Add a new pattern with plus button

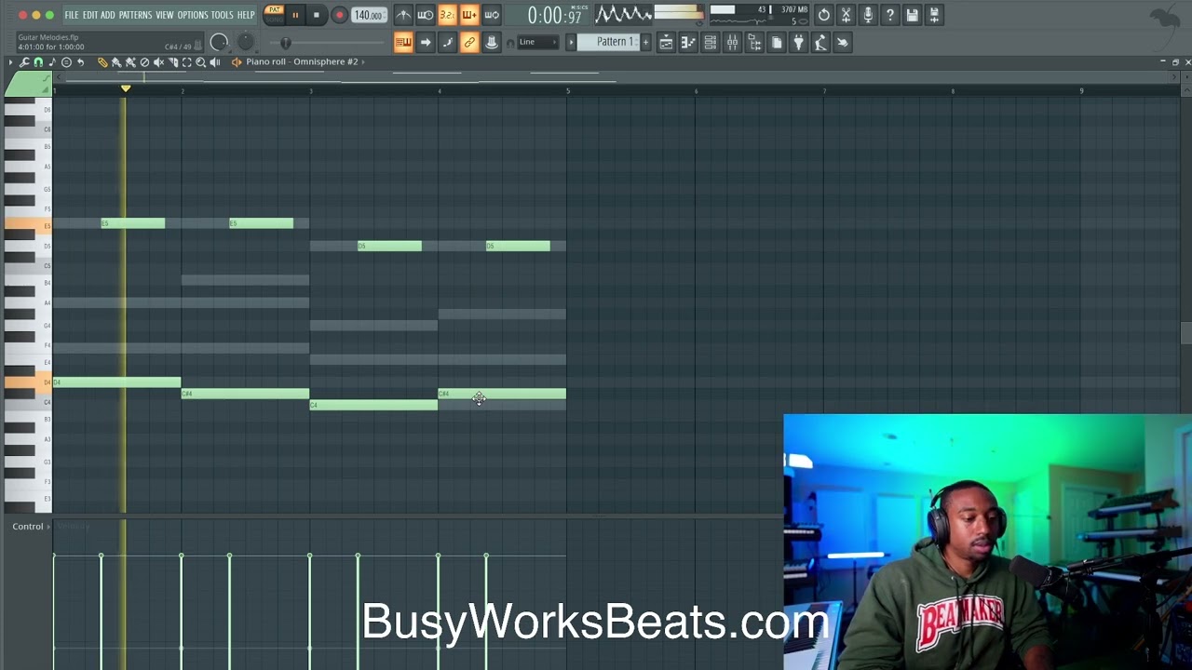tap(645, 42)
